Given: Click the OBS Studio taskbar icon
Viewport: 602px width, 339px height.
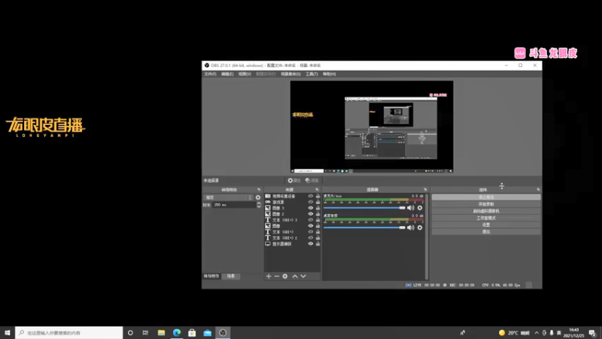Looking at the screenshot, I should [223, 333].
